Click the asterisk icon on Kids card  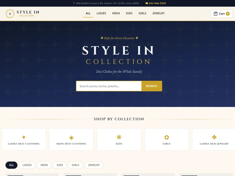(x=119, y=137)
